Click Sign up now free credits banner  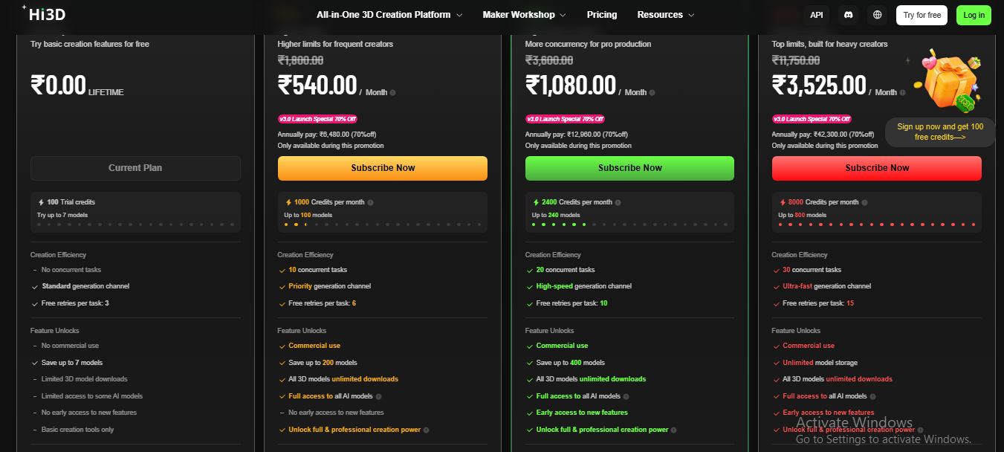(940, 132)
